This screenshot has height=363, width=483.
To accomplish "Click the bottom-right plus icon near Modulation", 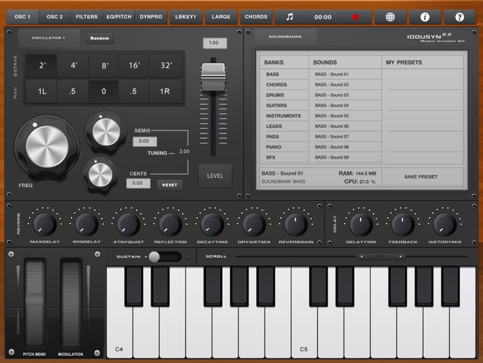I will point(97,353).
